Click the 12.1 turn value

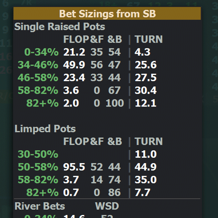(145, 103)
